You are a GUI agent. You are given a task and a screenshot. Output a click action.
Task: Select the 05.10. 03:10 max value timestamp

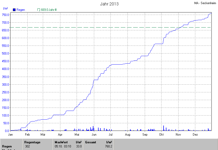click(x=63, y=146)
